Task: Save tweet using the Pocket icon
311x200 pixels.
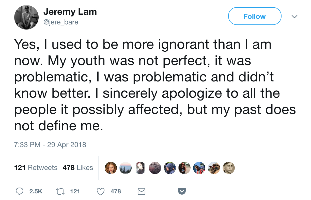Action: click(x=182, y=191)
